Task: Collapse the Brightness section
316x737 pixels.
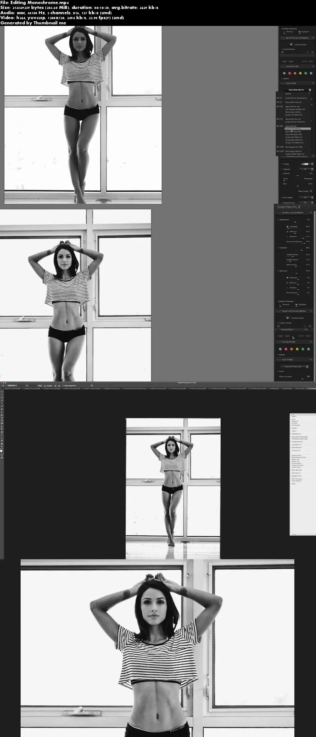Action: 278,220
